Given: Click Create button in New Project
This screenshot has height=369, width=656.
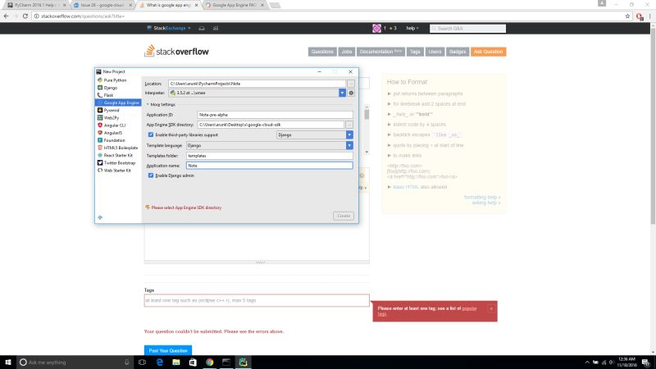Looking at the screenshot, I should click(344, 216).
